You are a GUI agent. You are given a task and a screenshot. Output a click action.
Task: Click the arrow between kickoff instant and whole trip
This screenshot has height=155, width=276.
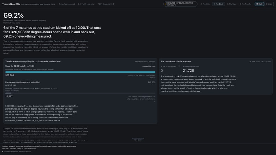(179, 66)
